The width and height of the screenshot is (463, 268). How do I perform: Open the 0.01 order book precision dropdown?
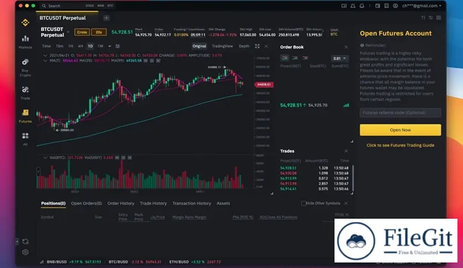[339, 59]
